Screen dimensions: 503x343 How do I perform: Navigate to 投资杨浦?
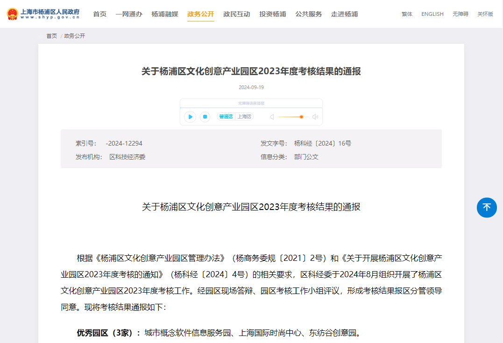[273, 14]
